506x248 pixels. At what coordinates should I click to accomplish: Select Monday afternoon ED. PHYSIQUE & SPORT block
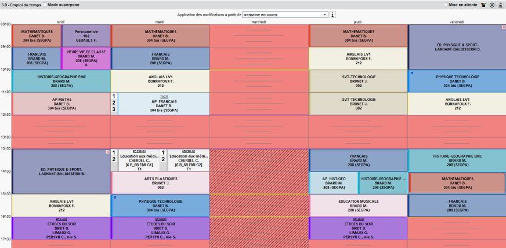click(x=61, y=172)
